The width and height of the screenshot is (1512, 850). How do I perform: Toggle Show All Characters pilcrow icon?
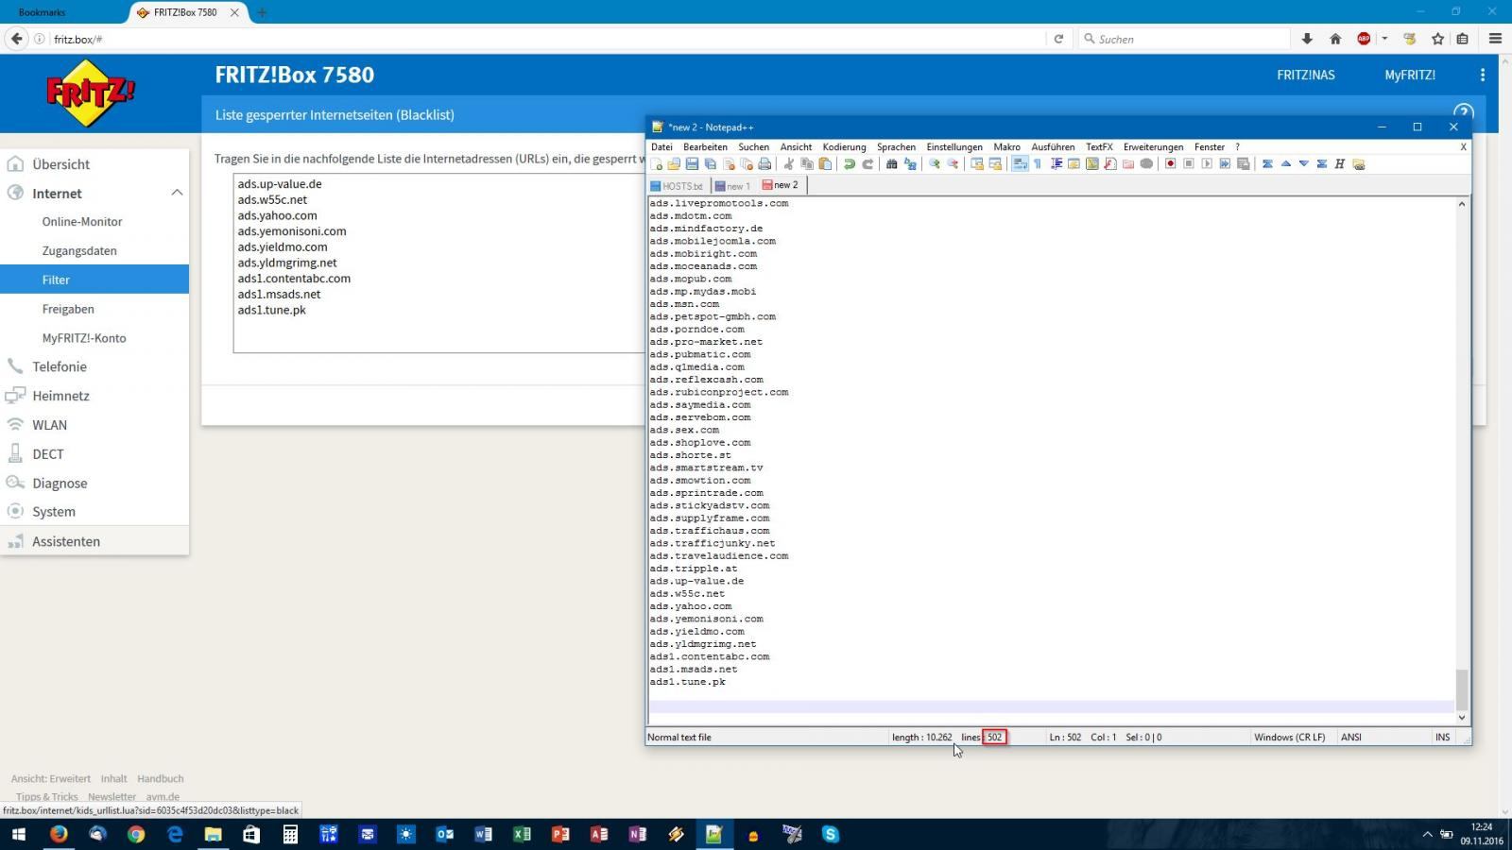tap(1038, 164)
